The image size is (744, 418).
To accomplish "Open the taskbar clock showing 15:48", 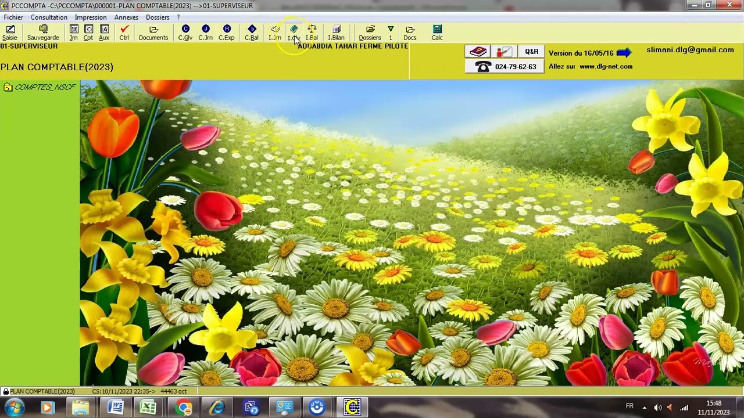I will coord(714,408).
